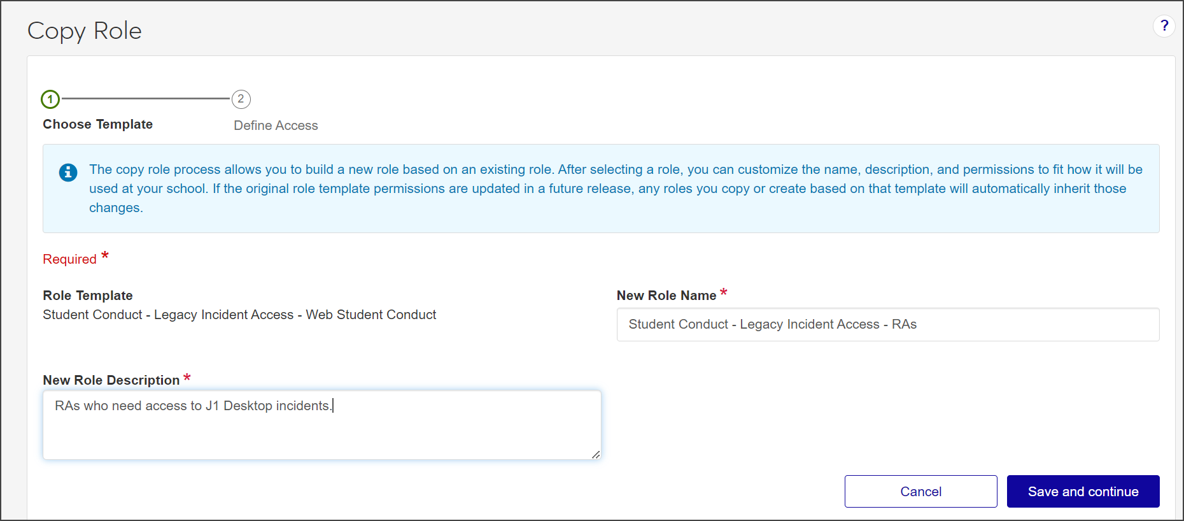
Task: Click the step 2 circle indicator
Action: click(x=241, y=99)
